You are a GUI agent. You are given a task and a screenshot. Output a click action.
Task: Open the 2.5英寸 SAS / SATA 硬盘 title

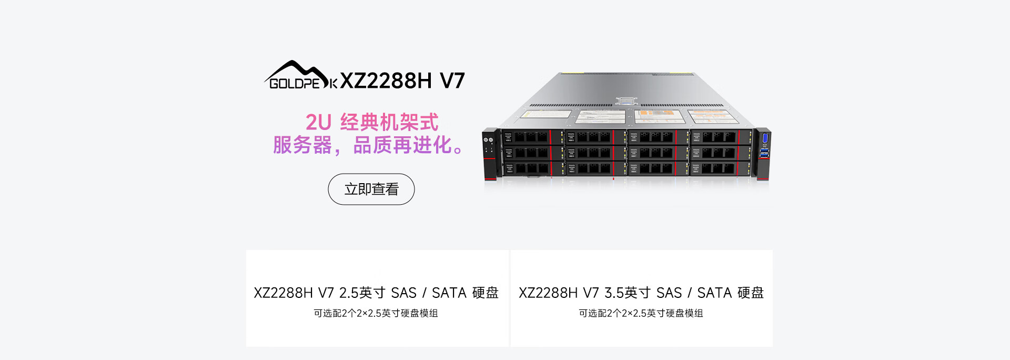376,293
